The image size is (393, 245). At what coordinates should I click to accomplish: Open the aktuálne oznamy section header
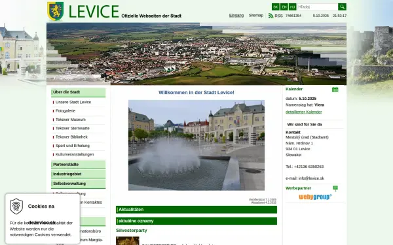tap(196, 221)
